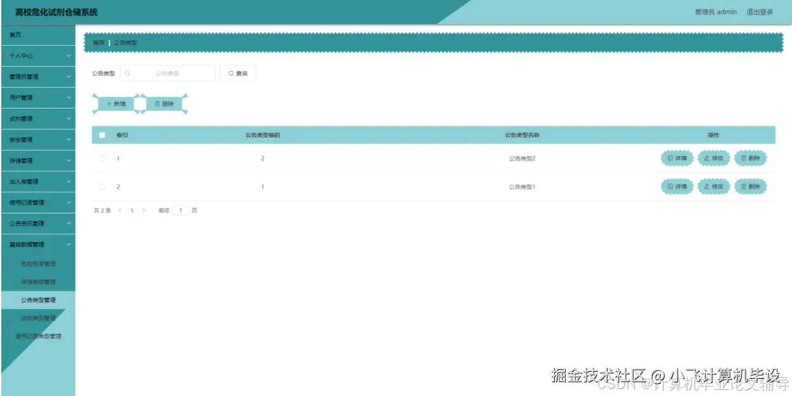Click the 查询 search button

[x=238, y=73]
